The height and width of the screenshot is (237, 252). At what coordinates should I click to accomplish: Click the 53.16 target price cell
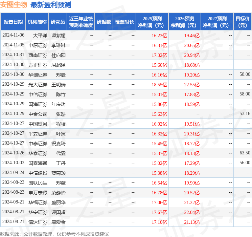[x=245, y=114]
